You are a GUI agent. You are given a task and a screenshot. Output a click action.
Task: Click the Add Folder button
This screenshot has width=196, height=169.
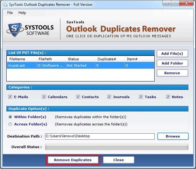tap(172, 63)
